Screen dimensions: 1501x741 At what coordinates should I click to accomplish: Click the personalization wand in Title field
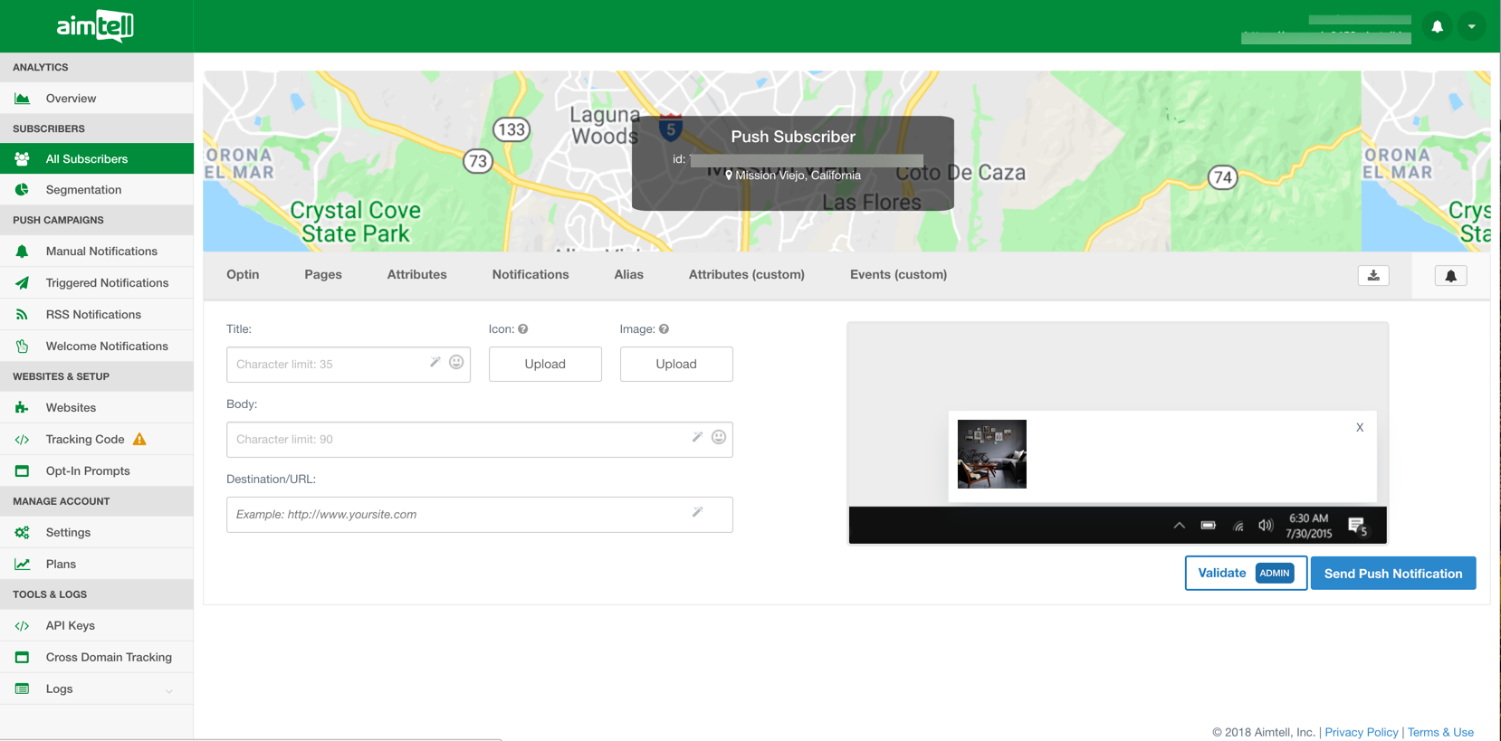435,362
